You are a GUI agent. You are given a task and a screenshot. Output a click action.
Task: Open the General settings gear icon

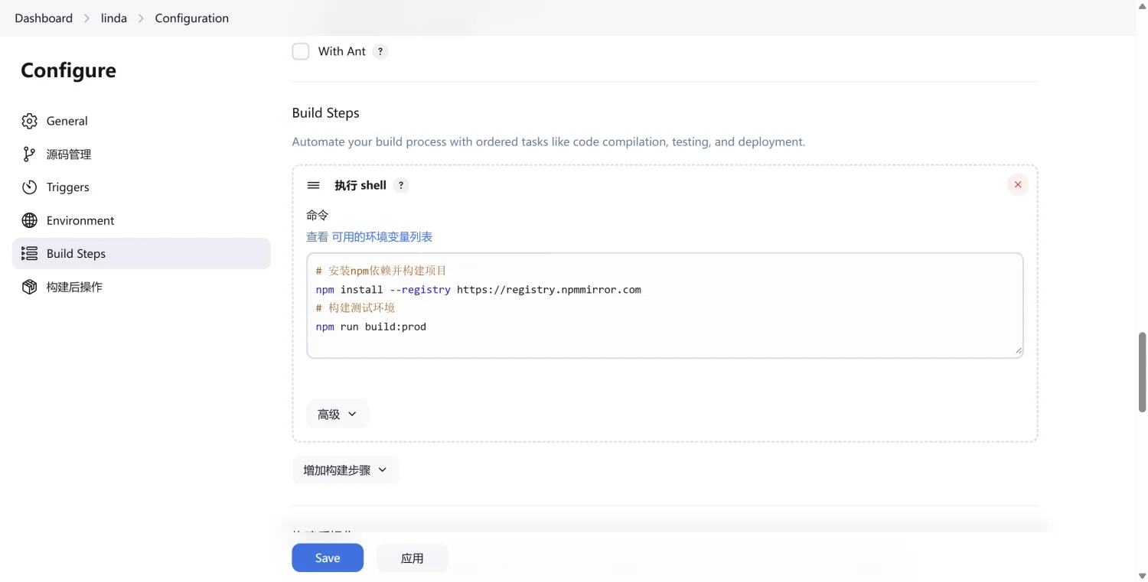(x=29, y=121)
